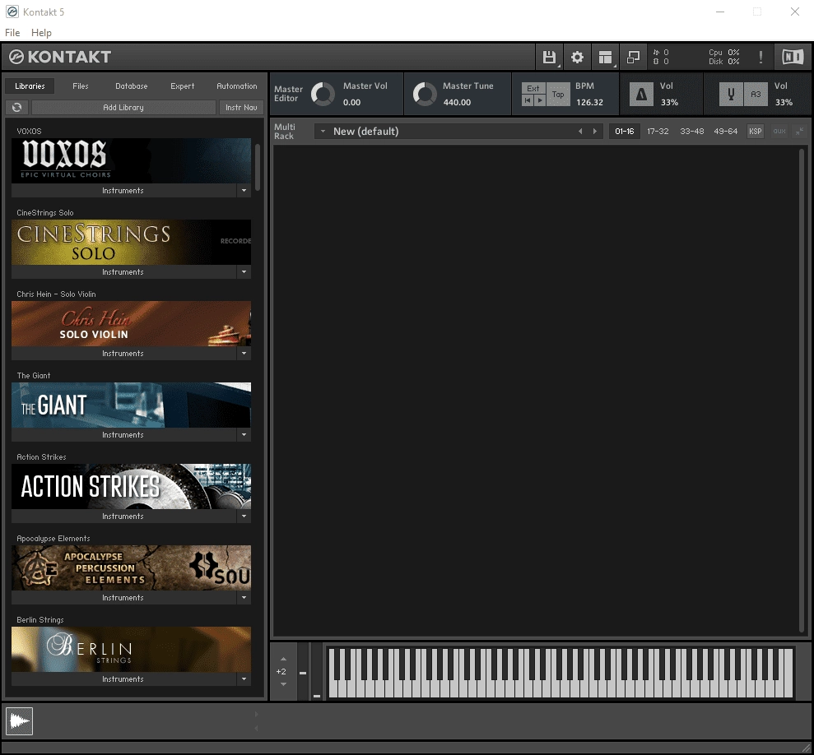
Task: Click the exclamation panic button
Action: click(761, 57)
